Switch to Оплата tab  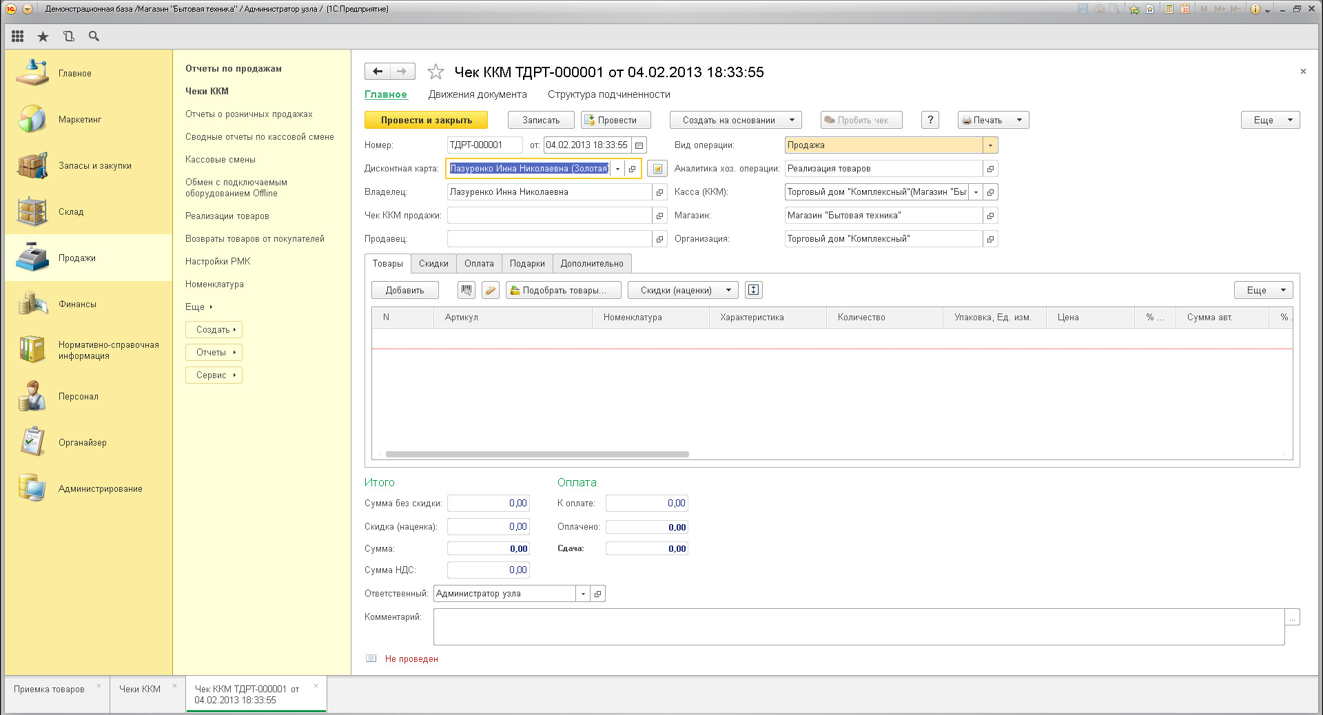(479, 263)
